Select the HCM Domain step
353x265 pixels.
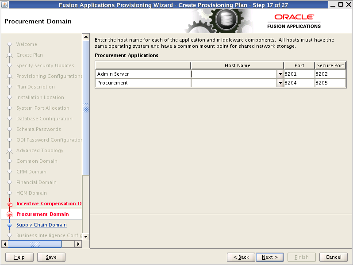[31, 193]
